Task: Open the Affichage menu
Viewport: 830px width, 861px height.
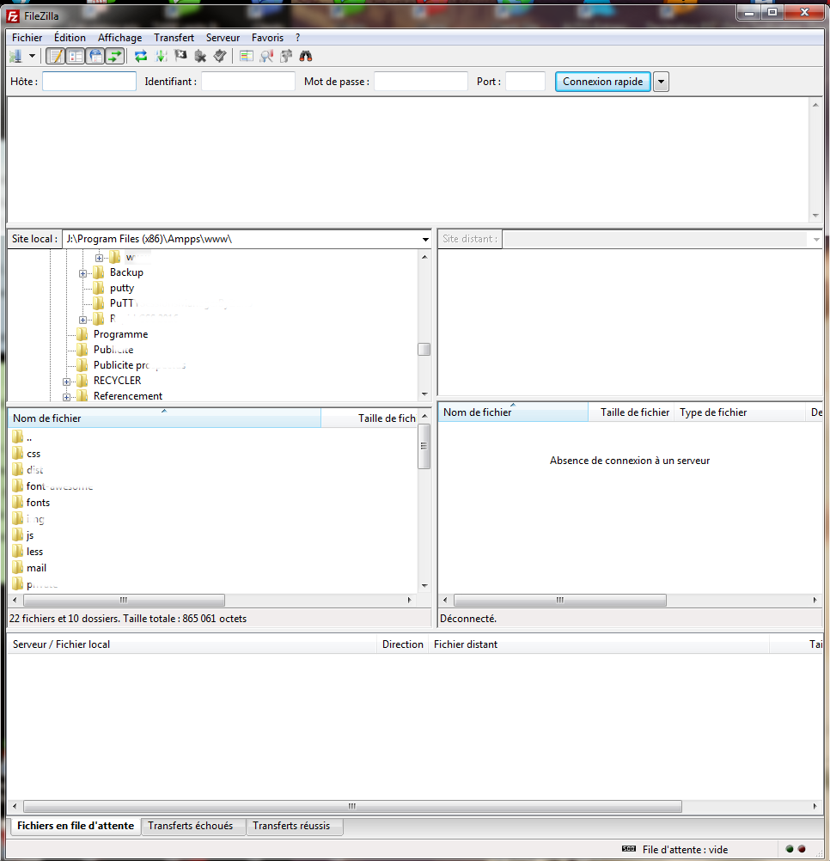Action: click(119, 37)
